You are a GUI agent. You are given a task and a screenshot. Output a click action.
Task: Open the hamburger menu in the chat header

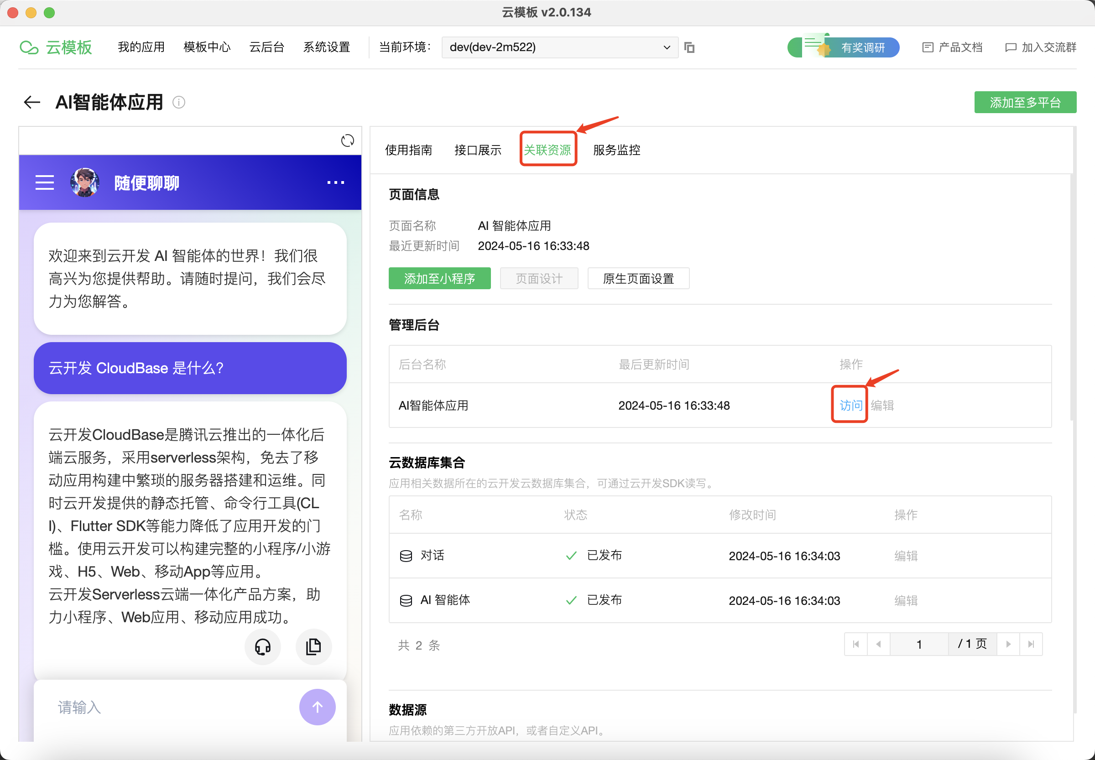pyautogui.click(x=44, y=182)
